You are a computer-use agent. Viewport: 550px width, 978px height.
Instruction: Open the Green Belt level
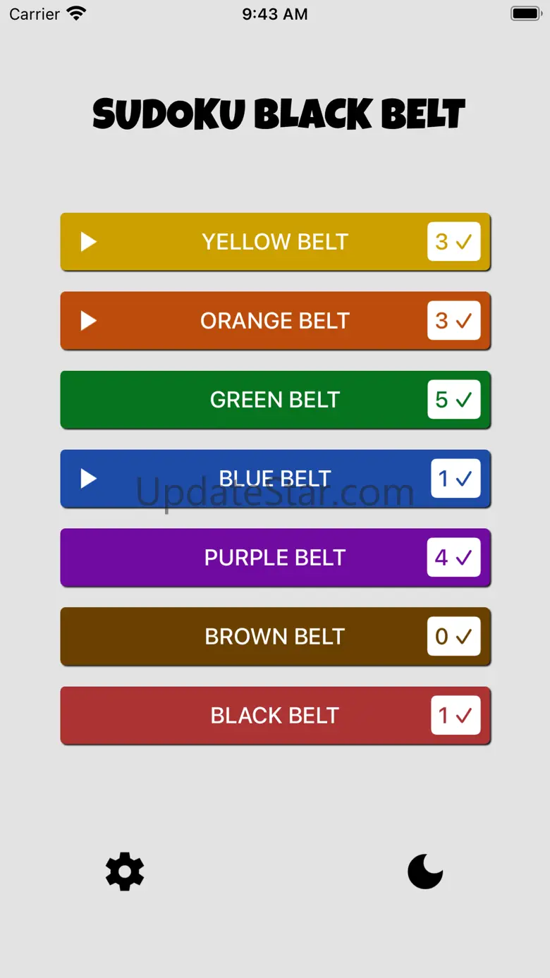(275, 400)
